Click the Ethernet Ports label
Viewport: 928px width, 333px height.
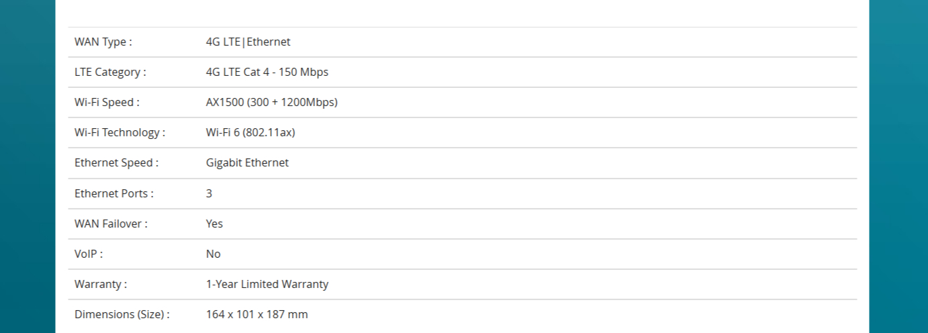point(114,193)
